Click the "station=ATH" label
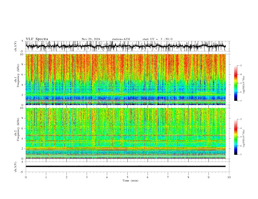The width and height of the screenshot is (258, 199). point(121,39)
